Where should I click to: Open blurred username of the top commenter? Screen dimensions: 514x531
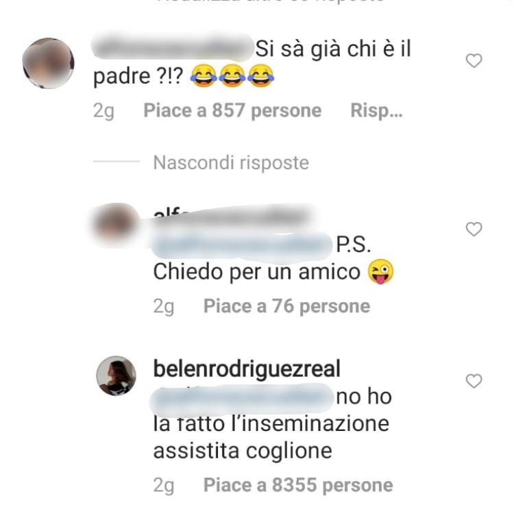tap(173, 47)
